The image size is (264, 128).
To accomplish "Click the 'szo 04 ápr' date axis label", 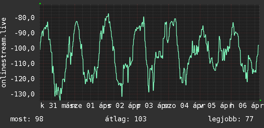I will pyautogui.click(x=184, y=106).
